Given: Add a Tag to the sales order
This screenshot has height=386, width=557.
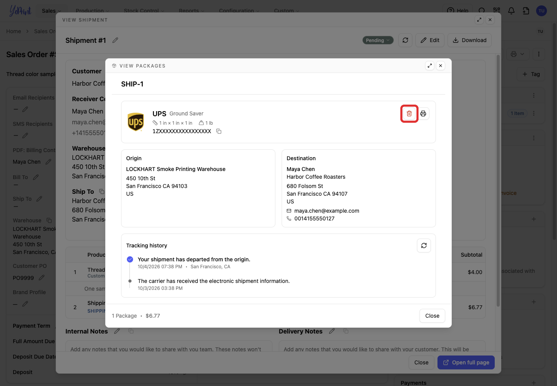Looking at the screenshot, I should [x=531, y=74].
